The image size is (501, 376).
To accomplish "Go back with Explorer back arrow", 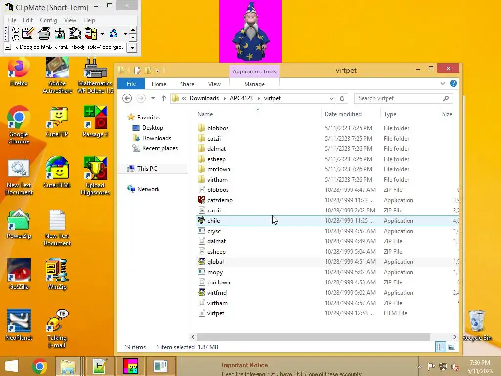I will (127, 98).
